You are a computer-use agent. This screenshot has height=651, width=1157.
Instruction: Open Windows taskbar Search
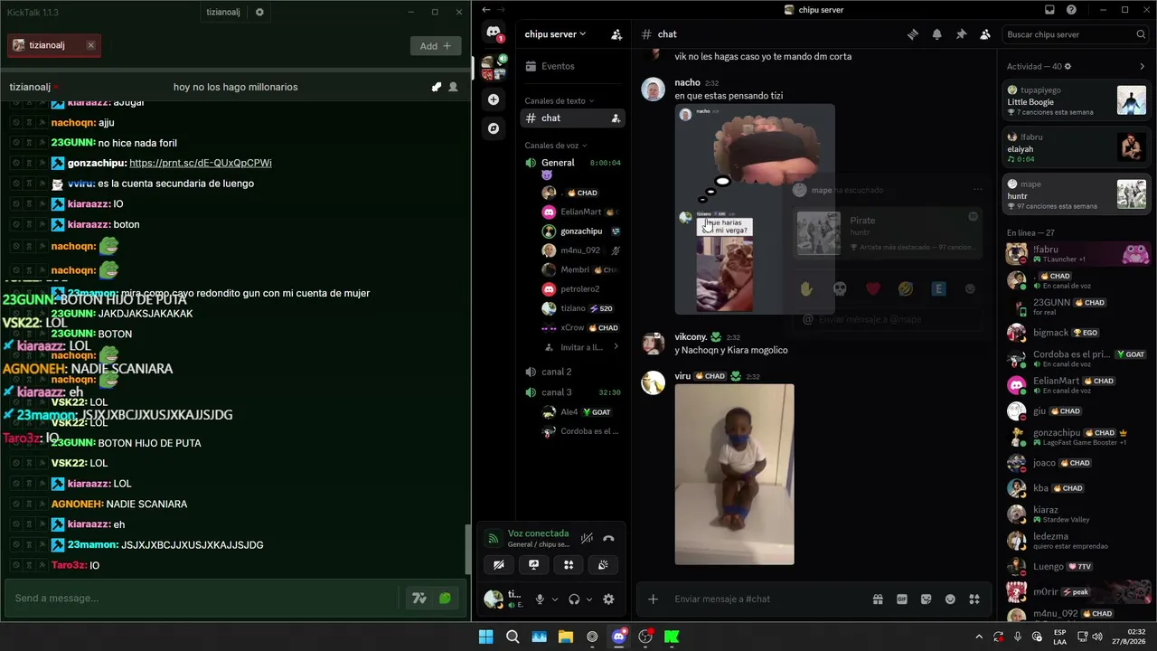(x=513, y=637)
